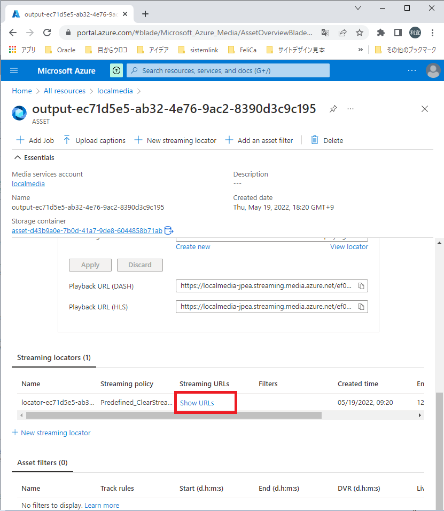Click the Azure upgrade arrow icon
Image resolution: width=444 pixels, height=511 pixels.
[x=116, y=70]
